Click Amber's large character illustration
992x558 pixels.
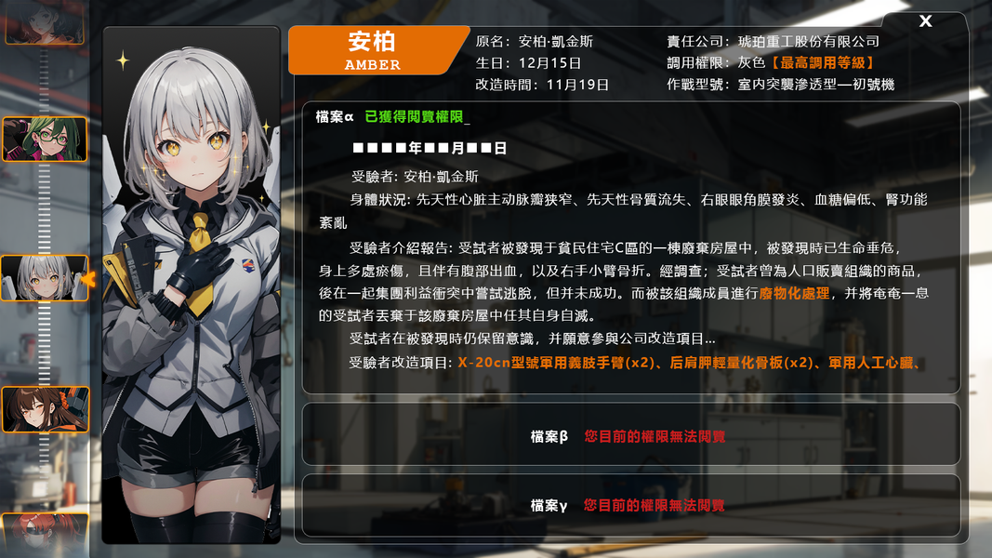[x=192, y=285]
